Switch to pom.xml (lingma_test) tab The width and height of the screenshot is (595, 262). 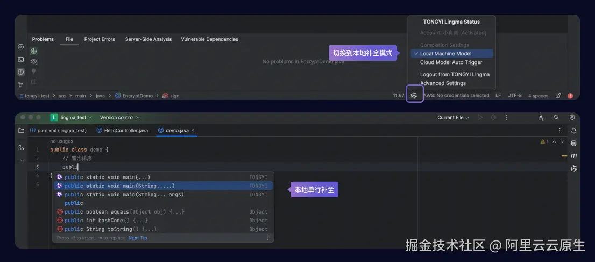pos(59,131)
